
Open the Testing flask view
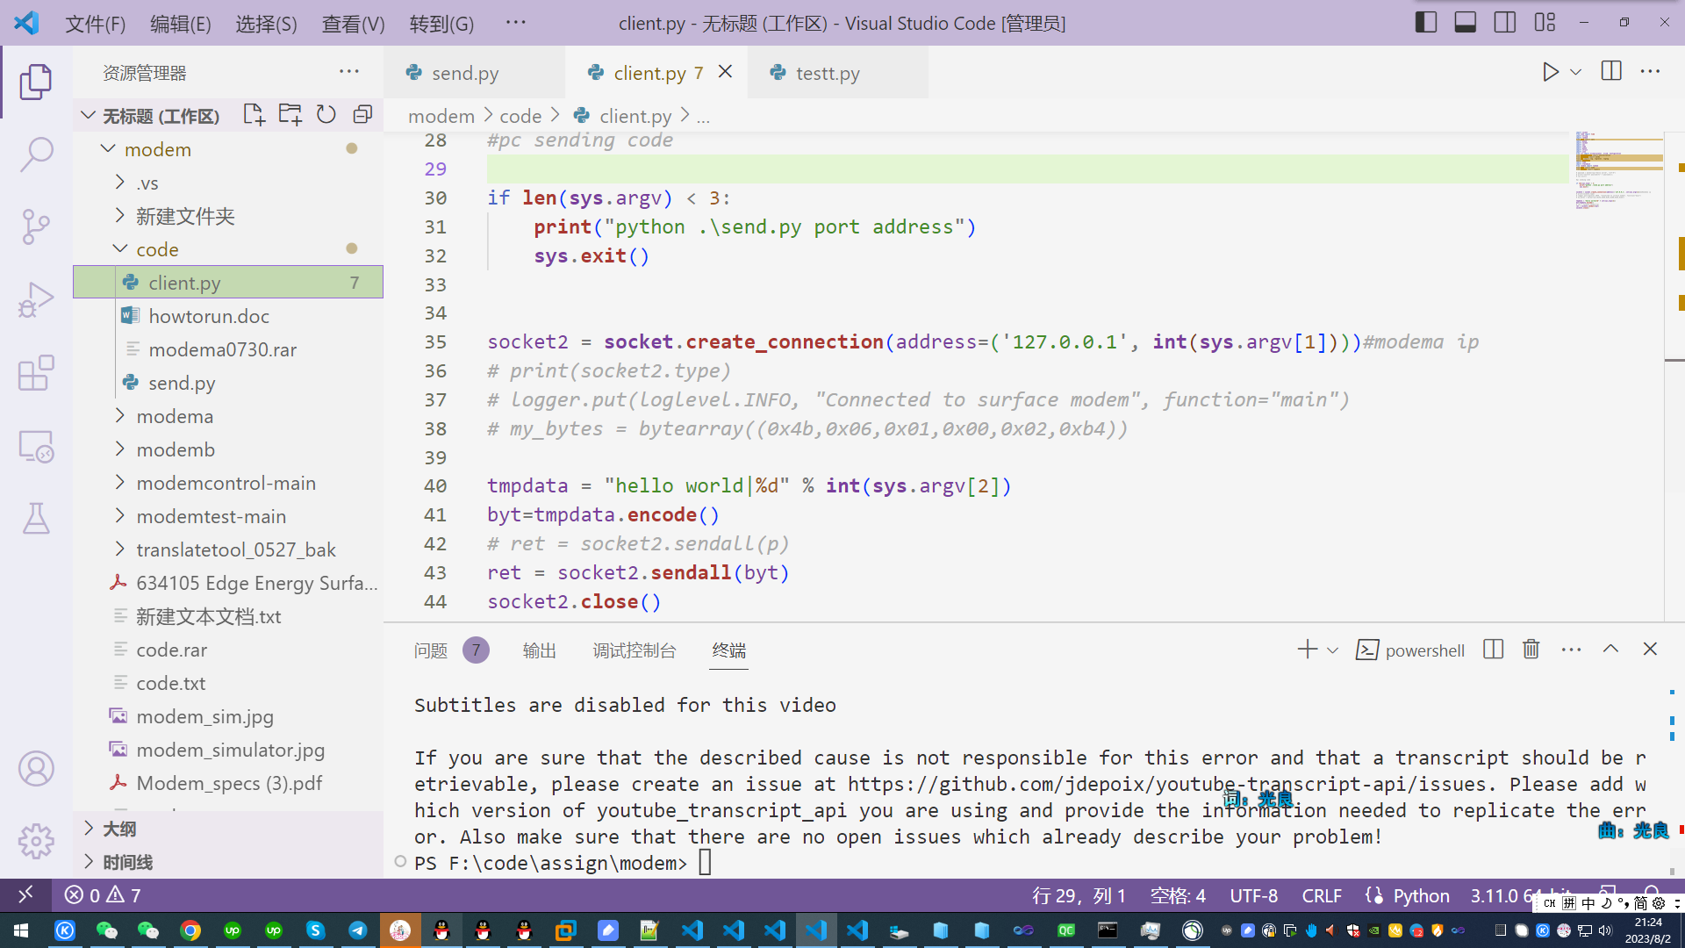coord(36,519)
